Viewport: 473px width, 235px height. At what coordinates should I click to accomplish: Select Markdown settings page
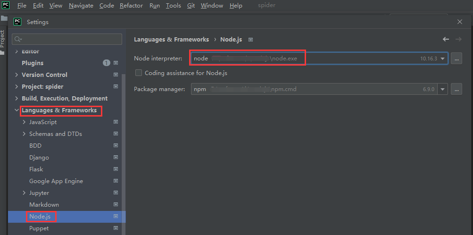[44, 204]
